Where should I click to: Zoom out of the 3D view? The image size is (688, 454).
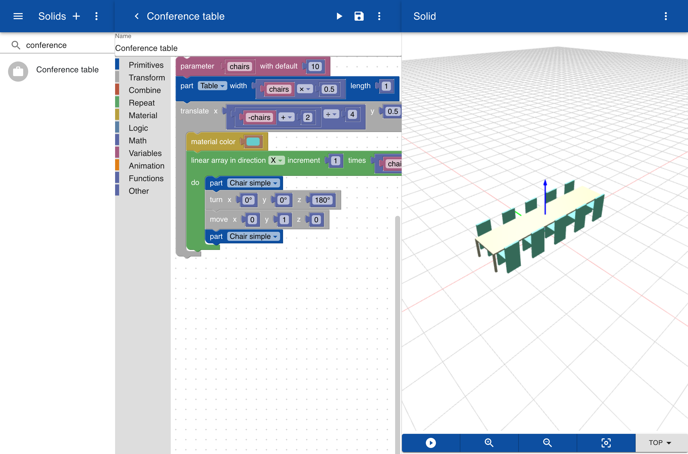[547, 442]
